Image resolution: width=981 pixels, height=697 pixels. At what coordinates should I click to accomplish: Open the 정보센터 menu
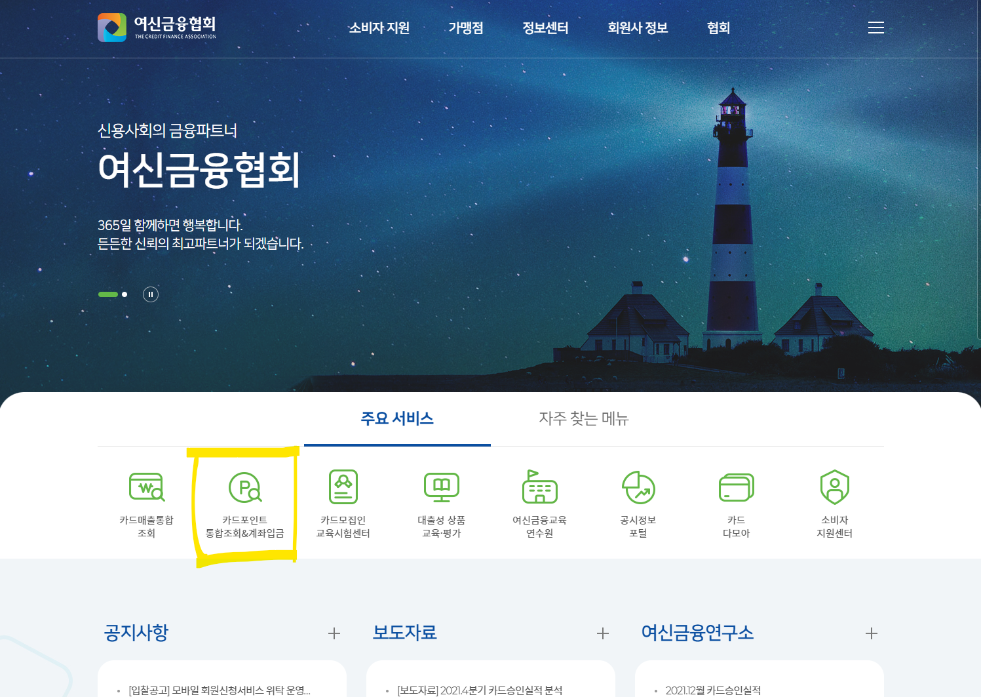(545, 28)
